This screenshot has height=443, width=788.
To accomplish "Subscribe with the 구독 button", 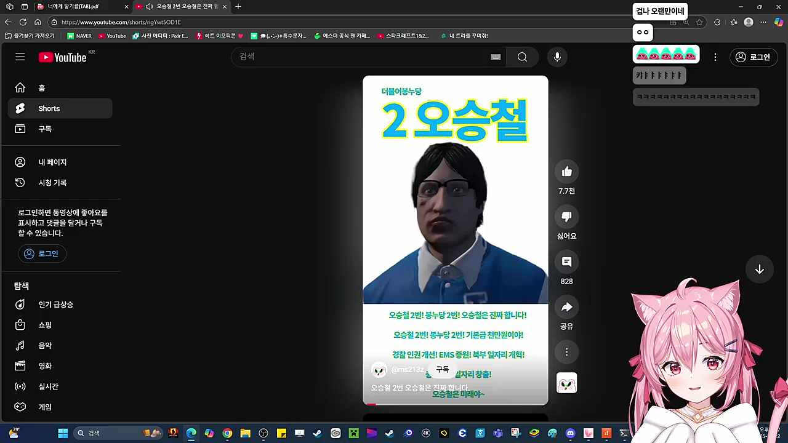I will pyautogui.click(x=443, y=370).
